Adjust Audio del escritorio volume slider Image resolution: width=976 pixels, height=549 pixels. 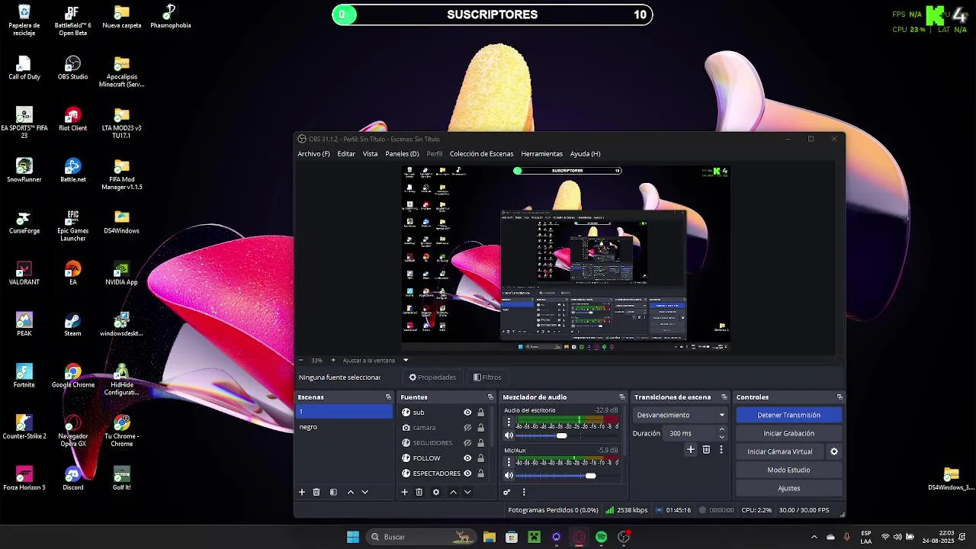click(x=562, y=436)
